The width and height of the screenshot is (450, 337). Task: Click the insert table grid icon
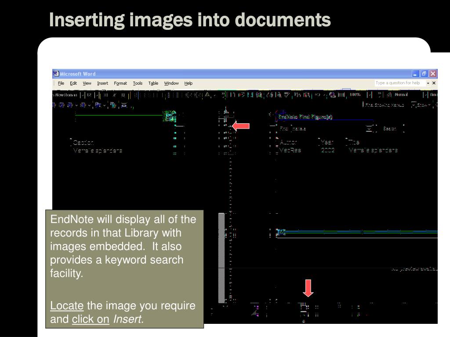point(341,95)
